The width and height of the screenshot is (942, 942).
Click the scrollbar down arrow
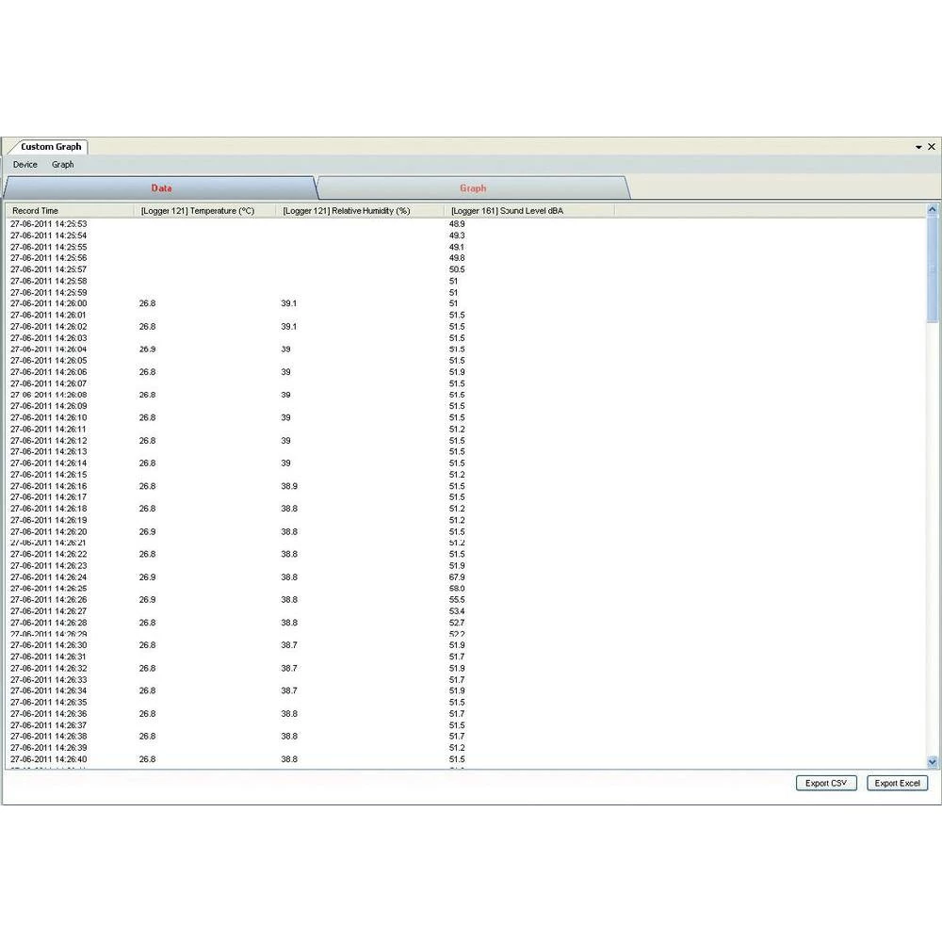click(x=933, y=761)
